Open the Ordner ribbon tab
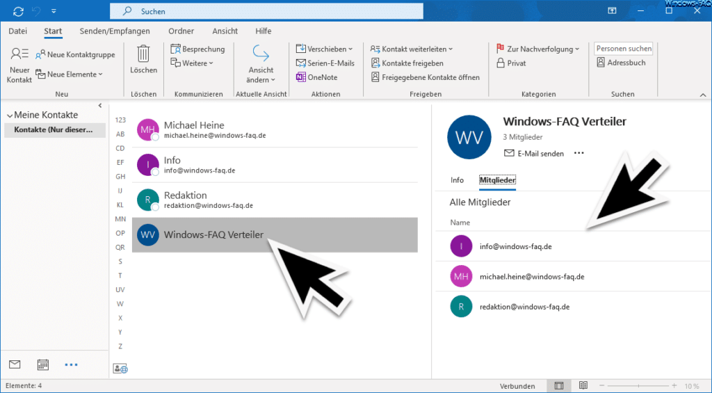The width and height of the screenshot is (712, 393). coord(181,31)
